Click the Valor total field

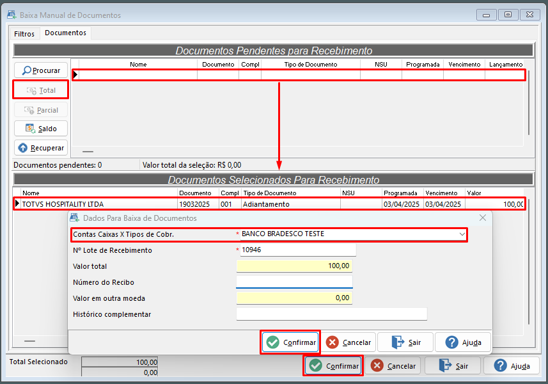point(294,266)
